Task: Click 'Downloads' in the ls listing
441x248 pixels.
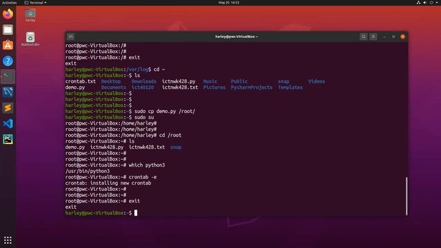Action: [144, 81]
